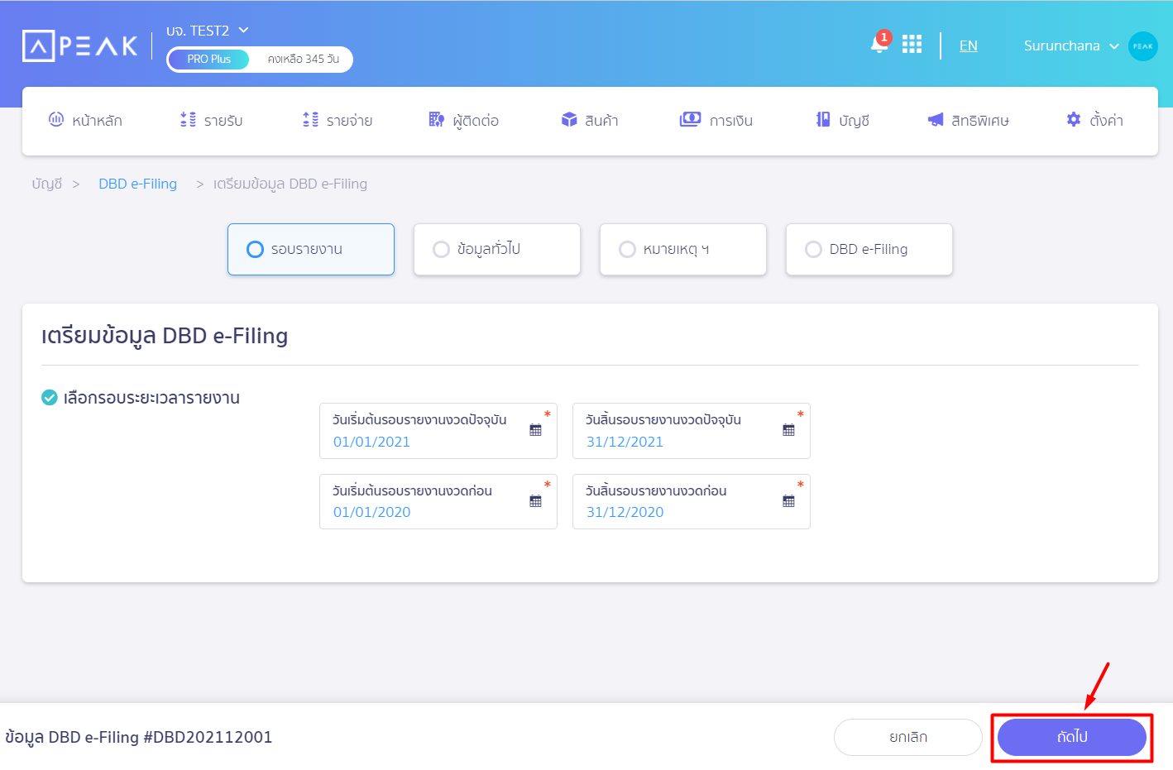The image size is (1173, 770).
Task: Open the สินค้า menu
Action: pos(590,120)
